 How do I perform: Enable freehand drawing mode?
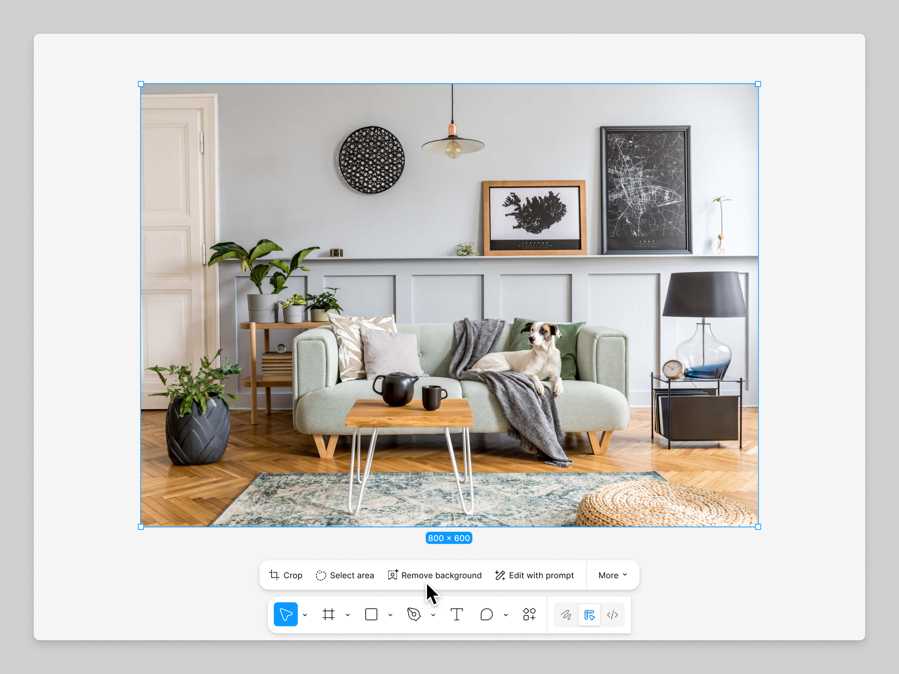coord(566,615)
